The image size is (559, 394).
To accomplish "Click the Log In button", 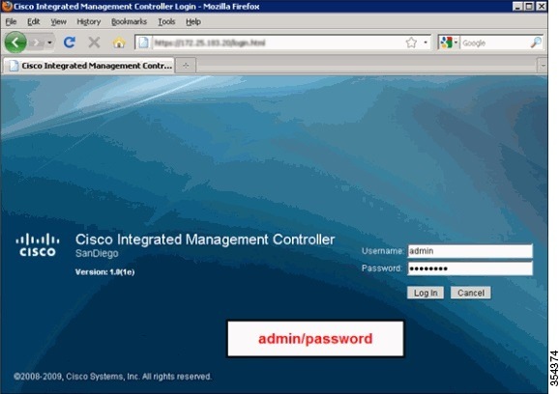I will coord(426,293).
